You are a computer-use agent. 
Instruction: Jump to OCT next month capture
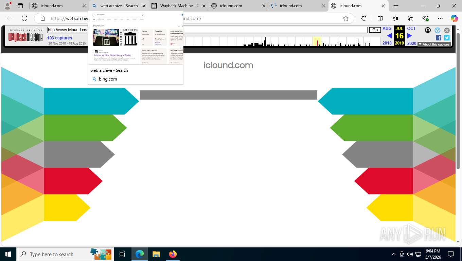coord(411,29)
